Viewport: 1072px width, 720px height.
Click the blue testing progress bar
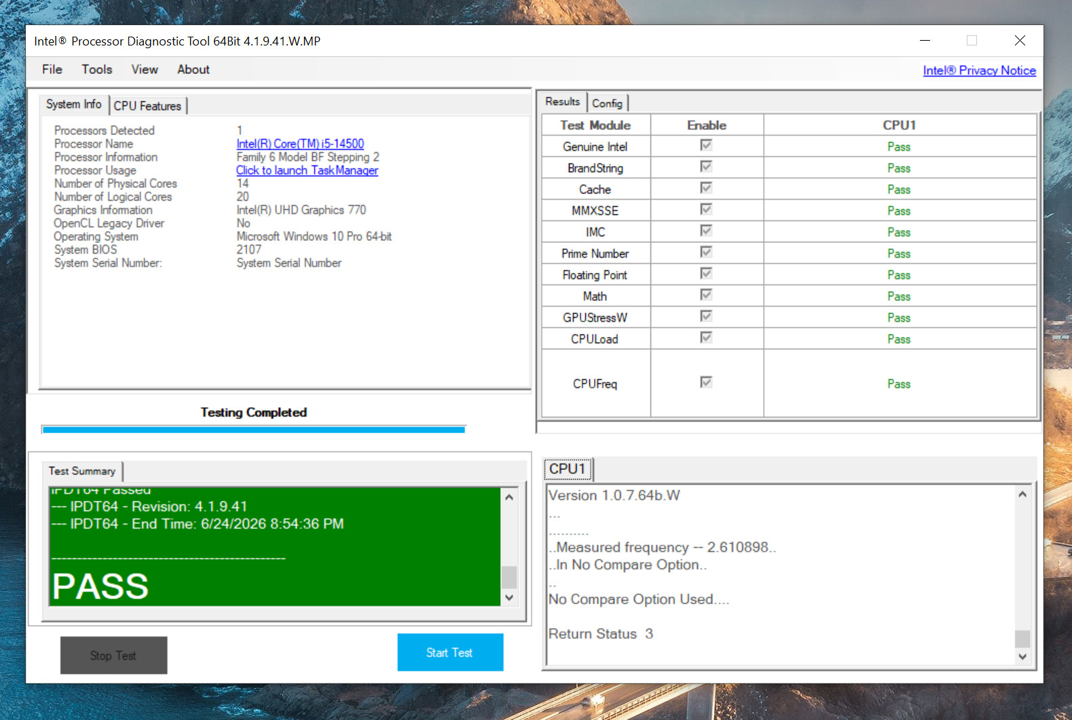click(253, 430)
